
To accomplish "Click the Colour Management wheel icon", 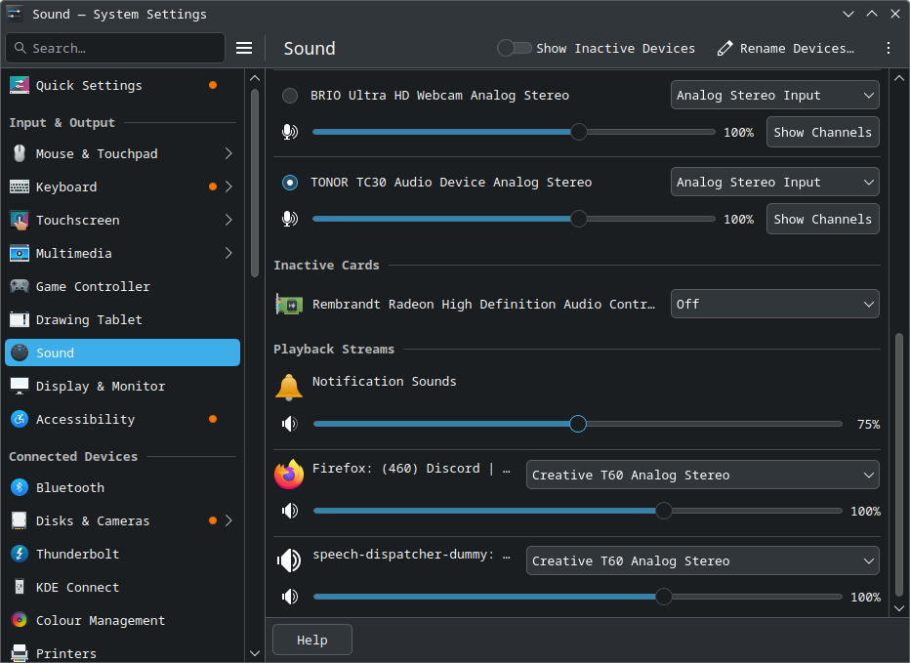I will click(x=20, y=620).
